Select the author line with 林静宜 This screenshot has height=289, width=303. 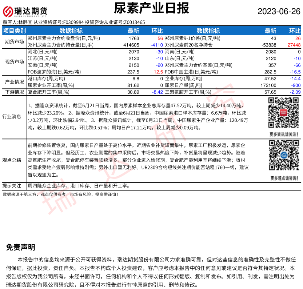tap(74, 22)
